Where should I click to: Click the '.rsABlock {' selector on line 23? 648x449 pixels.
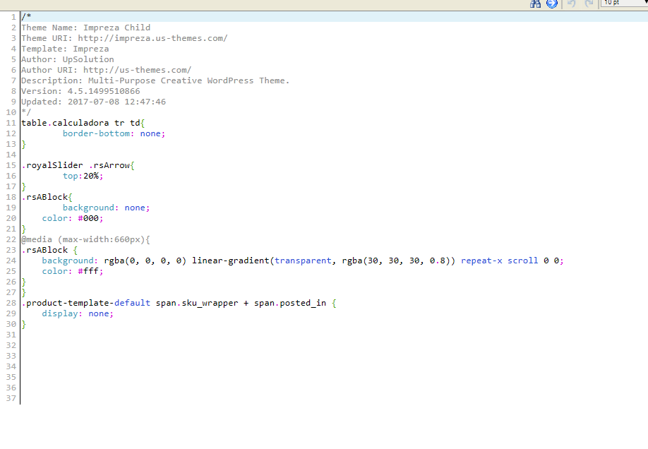[49, 250]
